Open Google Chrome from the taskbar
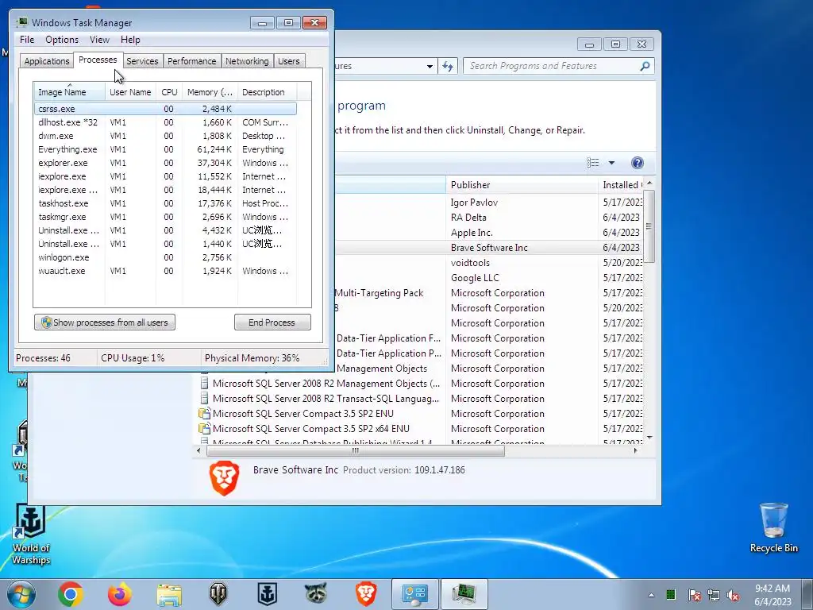813x610 pixels. pyautogui.click(x=71, y=594)
